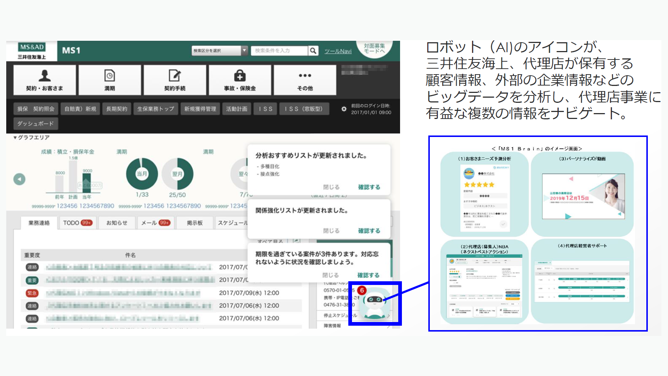Viewport: 668px width, 376px height.
Task: Click the settings gear icon
Action: (344, 109)
